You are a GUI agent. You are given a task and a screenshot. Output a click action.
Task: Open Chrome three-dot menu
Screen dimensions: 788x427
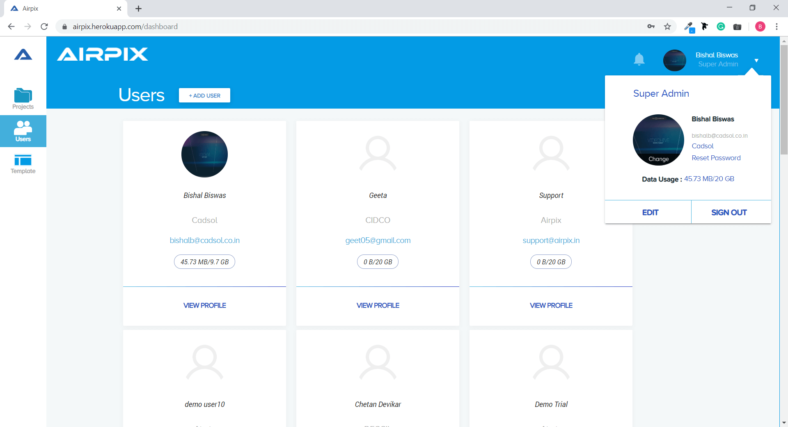click(x=777, y=27)
